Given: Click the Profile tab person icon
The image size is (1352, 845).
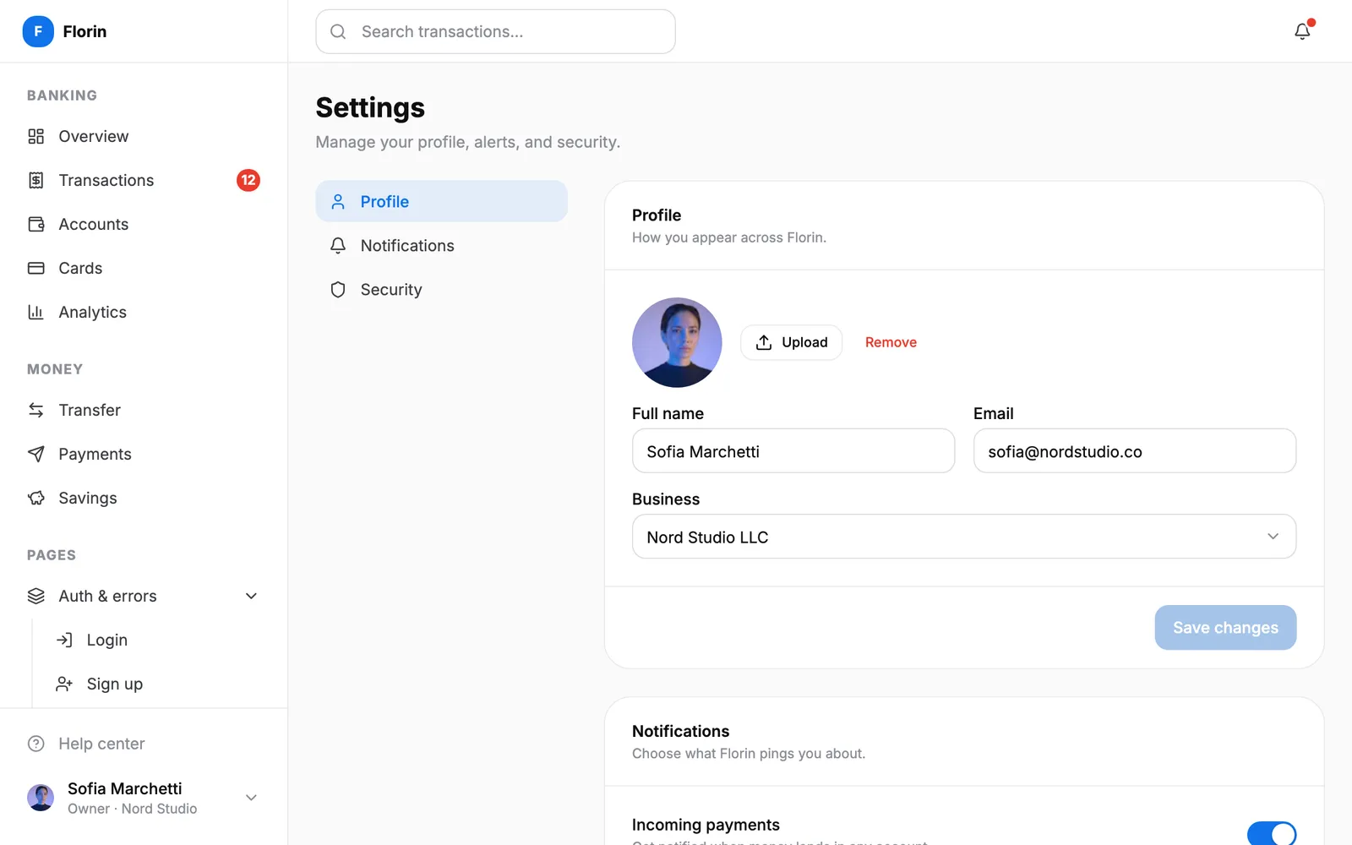Looking at the screenshot, I should tap(338, 201).
